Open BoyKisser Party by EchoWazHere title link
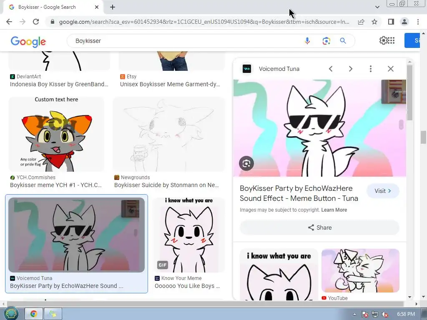Image resolution: width=427 pixels, height=320 pixels. pos(299,193)
